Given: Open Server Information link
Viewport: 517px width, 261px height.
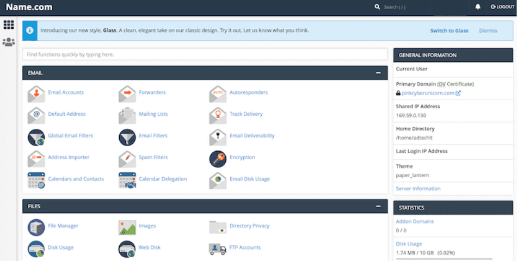Looking at the screenshot, I should click(418, 189).
